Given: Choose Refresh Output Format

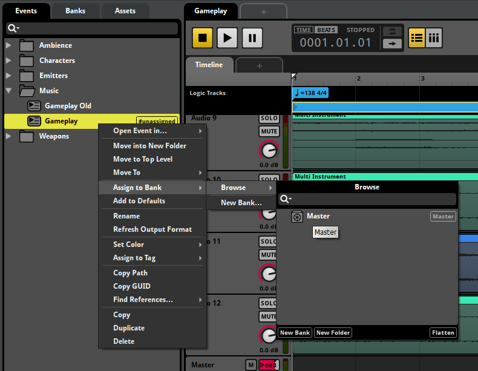Looking at the screenshot, I should click(x=152, y=229).
